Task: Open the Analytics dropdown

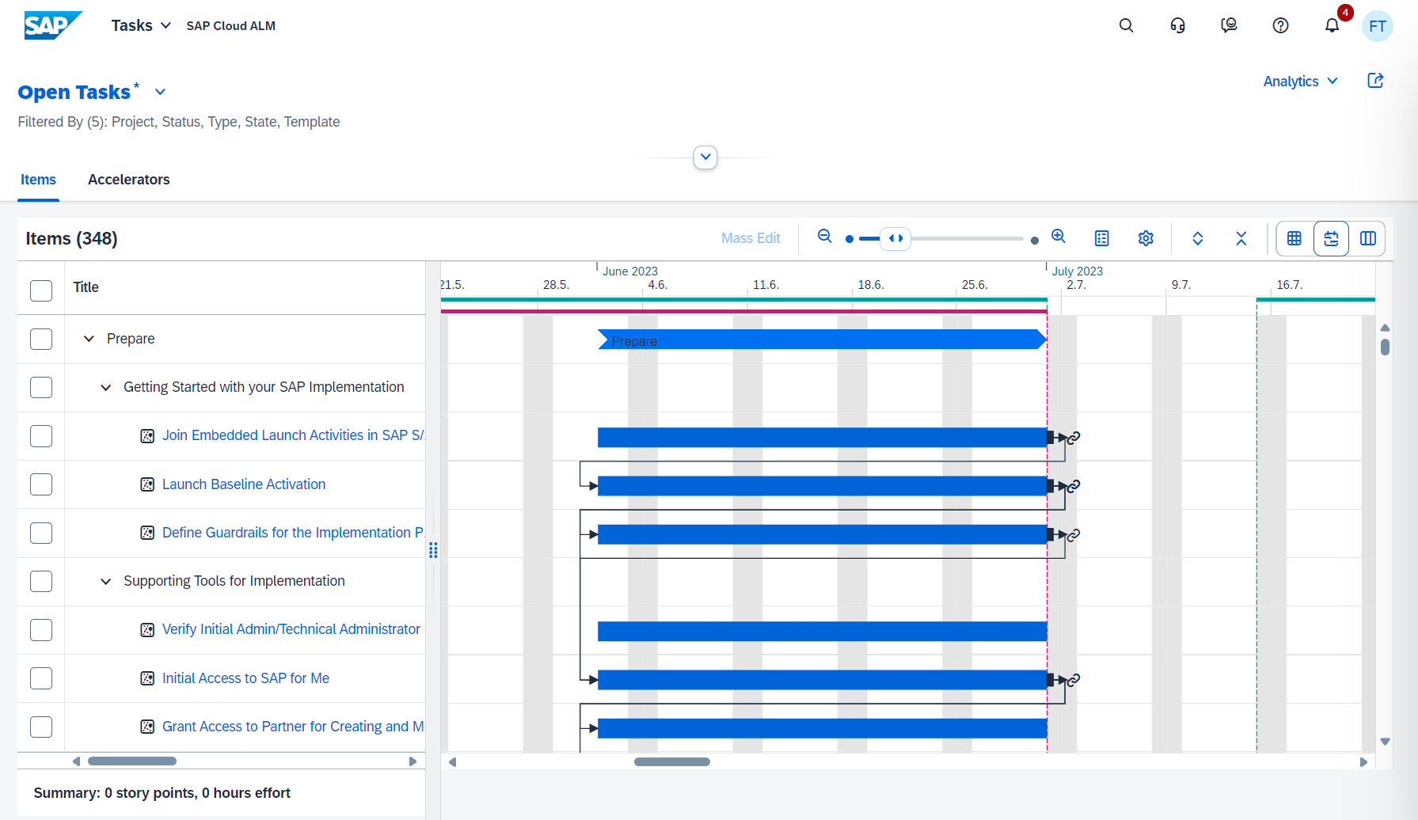Action: click(x=1299, y=81)
